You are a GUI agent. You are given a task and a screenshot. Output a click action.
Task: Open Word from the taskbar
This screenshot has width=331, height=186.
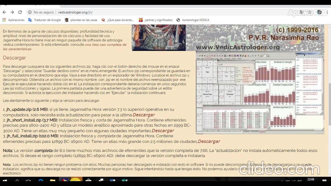112,181
